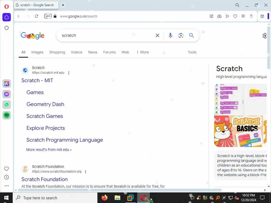Open the Windows Start menu
271x203 pixels.
coord(6,198)
